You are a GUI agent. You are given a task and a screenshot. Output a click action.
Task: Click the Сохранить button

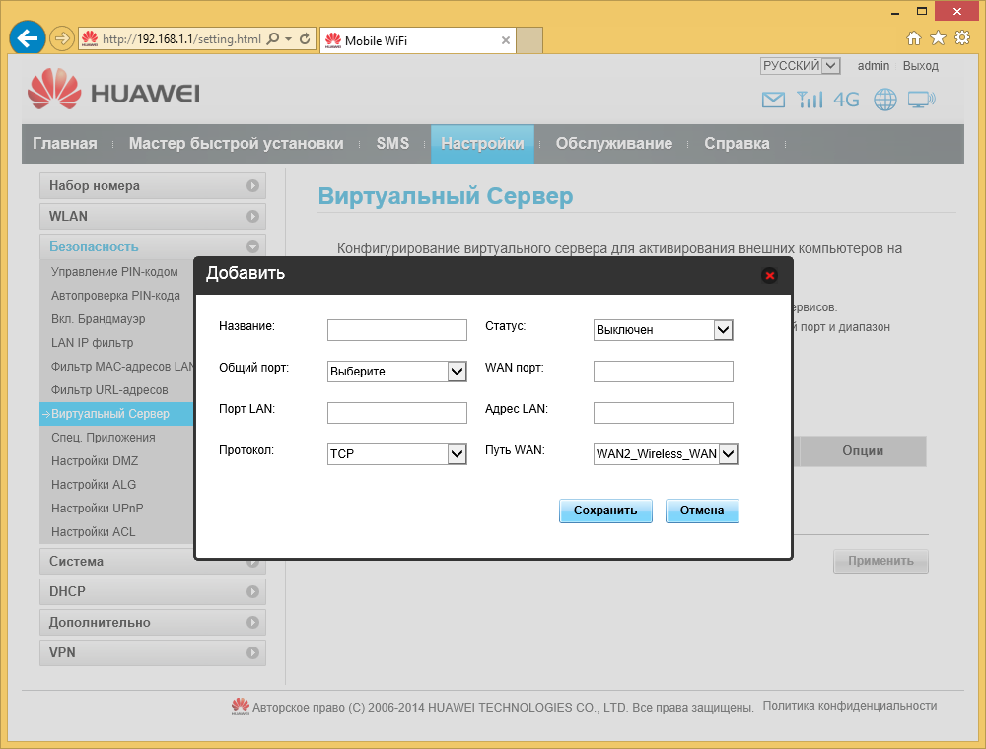click(x=605, y=511)
